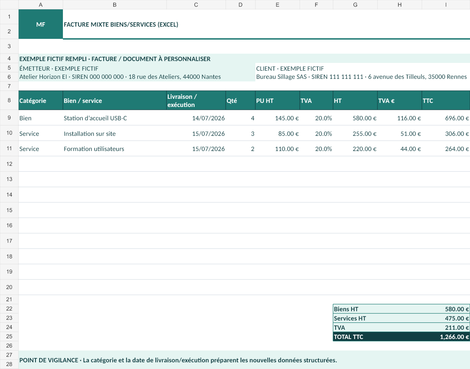Click the 220.00 € HT cell
The image size is (470, 369).
click(x=355, y=148)
